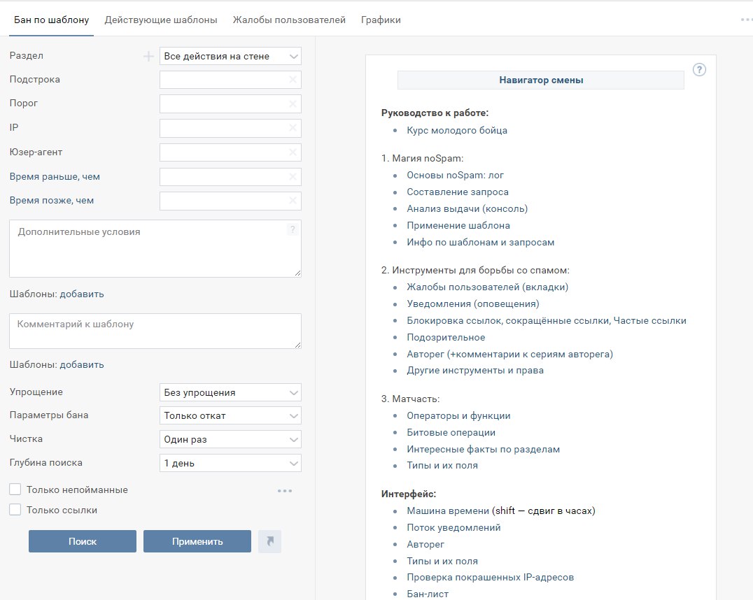The image size is (753, 600).
Task: Open the three-dots menu beside Только непойманные
Action: 284,490
